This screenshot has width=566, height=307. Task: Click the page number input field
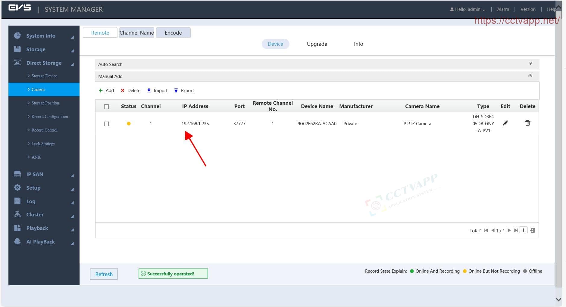point(523,231)
